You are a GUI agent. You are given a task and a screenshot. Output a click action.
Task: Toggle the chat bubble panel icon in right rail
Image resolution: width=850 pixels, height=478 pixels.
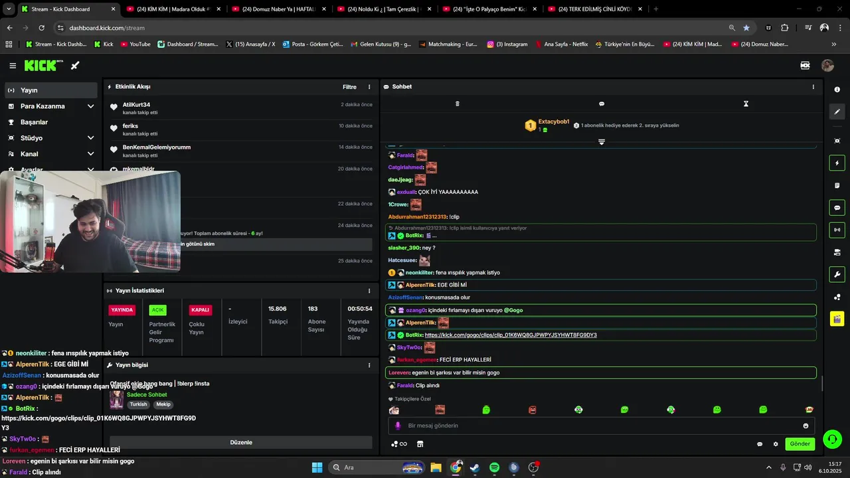coord(837,208)
